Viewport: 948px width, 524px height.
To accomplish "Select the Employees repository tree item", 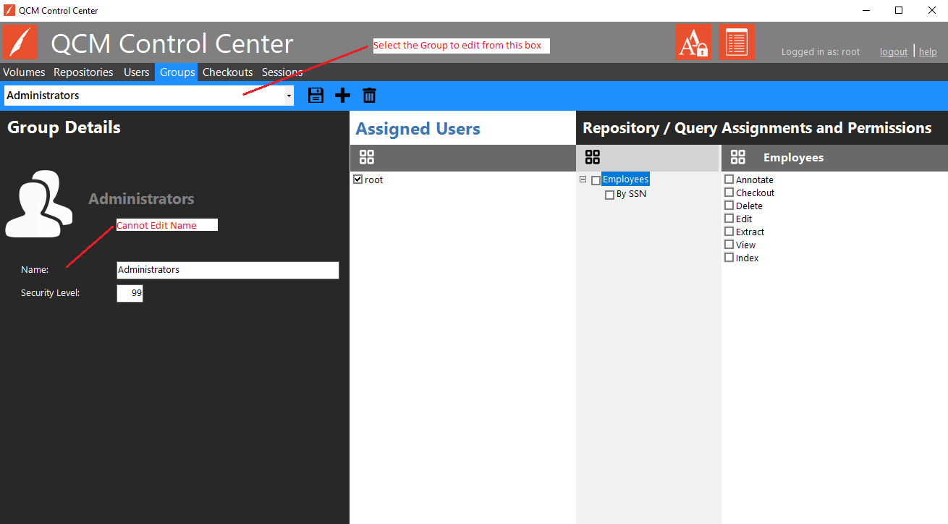I will point(625,179).
